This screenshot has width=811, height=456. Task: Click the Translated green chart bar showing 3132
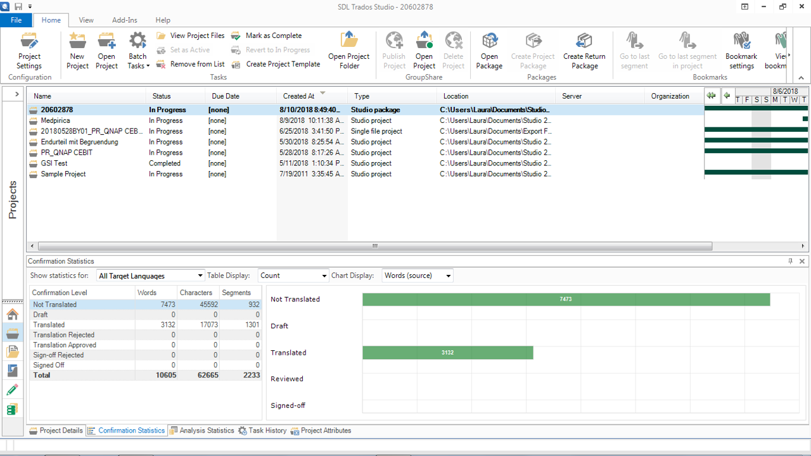pyautogui.click(x=447, y=353)
